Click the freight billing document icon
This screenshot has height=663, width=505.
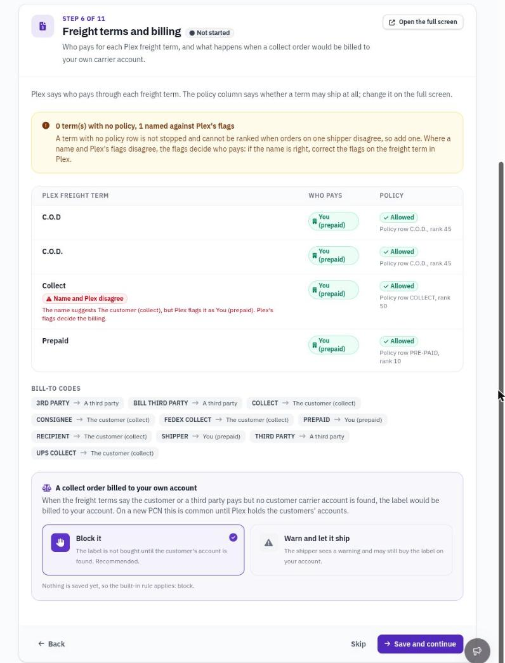(x=43, y=26)
